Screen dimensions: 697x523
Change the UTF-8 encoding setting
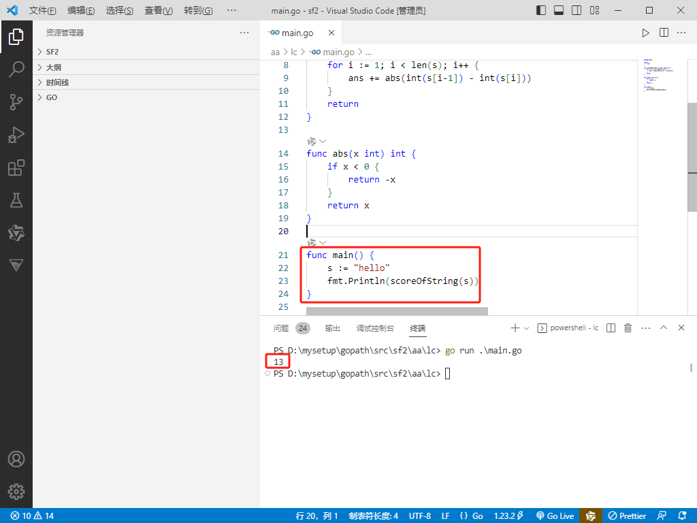pyautogui.click(x=419, y=516)
